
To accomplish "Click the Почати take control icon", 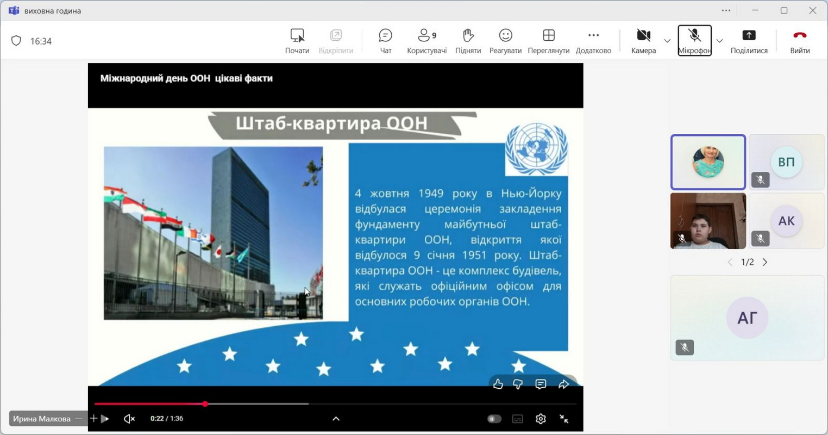I will (x=297, y=36).
